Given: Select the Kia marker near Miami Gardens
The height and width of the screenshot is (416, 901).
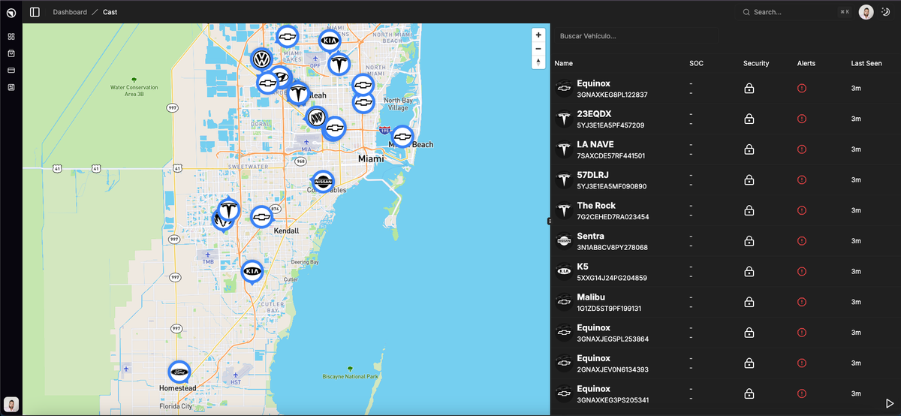Looking at the screenshot, I should coord(330,41).
